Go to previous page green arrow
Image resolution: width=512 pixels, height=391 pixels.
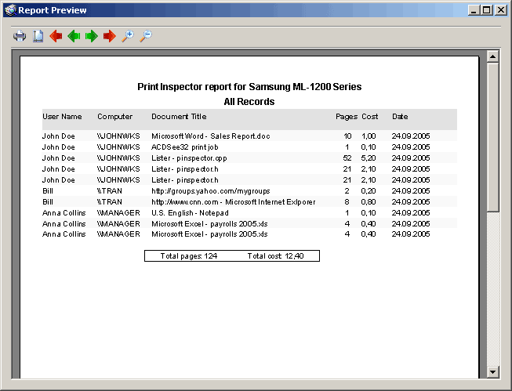74,36
